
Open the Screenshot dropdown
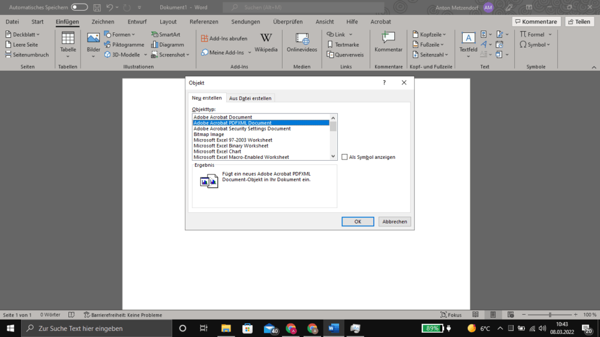[188, 55]
